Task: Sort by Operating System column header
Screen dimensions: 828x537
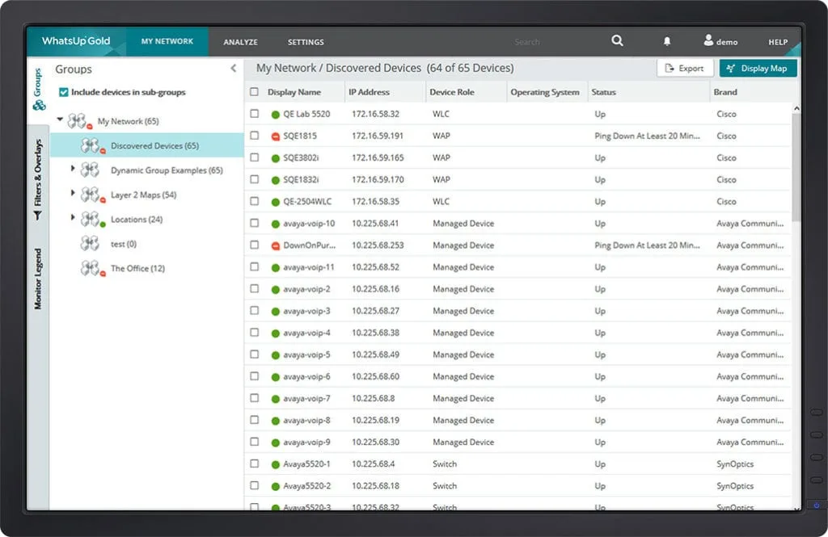Action: click(544, 92)
